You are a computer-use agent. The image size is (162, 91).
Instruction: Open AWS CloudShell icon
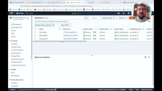point(118,13)
